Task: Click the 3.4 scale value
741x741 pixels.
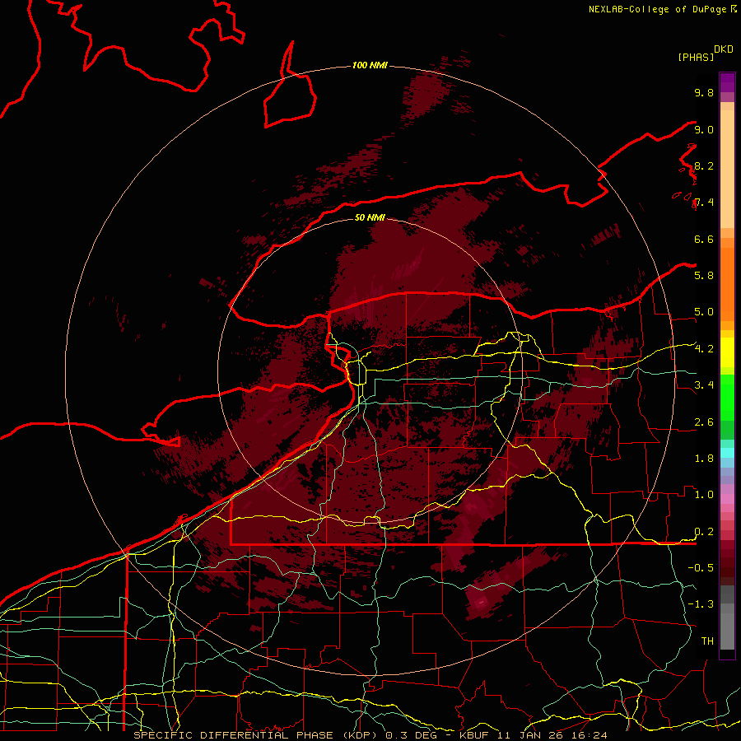Action: point(704,385)
